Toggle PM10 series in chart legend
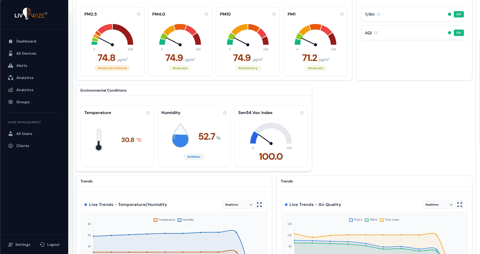 pyautogui.click(x=371, y=220)
